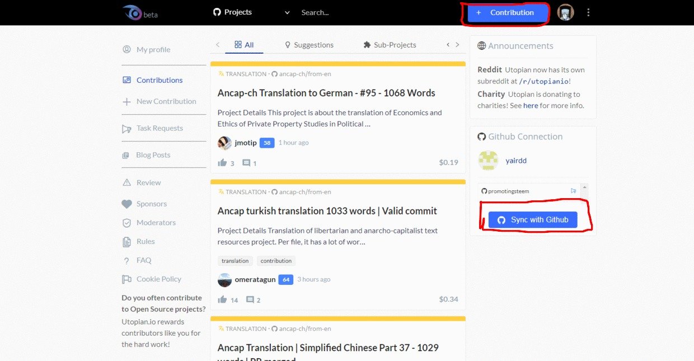Click the $0.34 payout value
Viewport: 694px width, 361px height.
(x=449, y=299)
